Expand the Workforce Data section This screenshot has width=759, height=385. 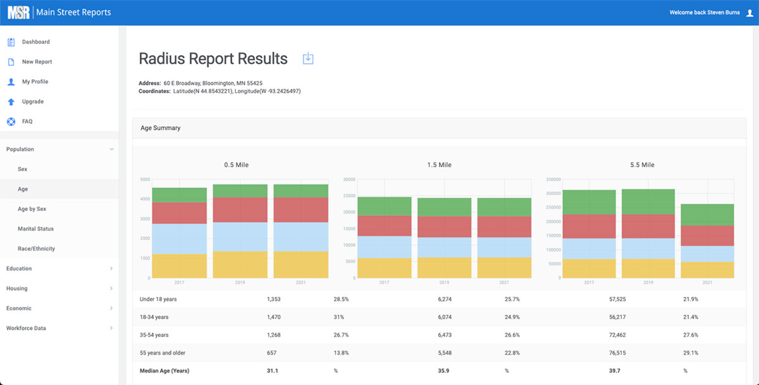pyautogui.click(x=111, y=328)
